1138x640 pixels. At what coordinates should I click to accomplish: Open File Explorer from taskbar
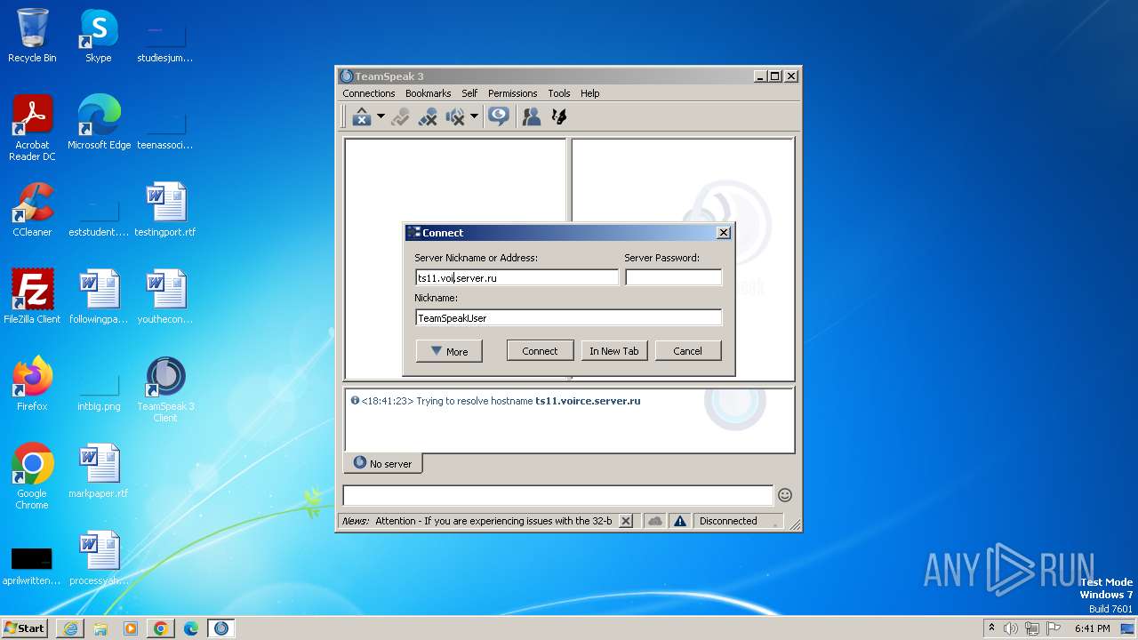(x=100, y=628)
